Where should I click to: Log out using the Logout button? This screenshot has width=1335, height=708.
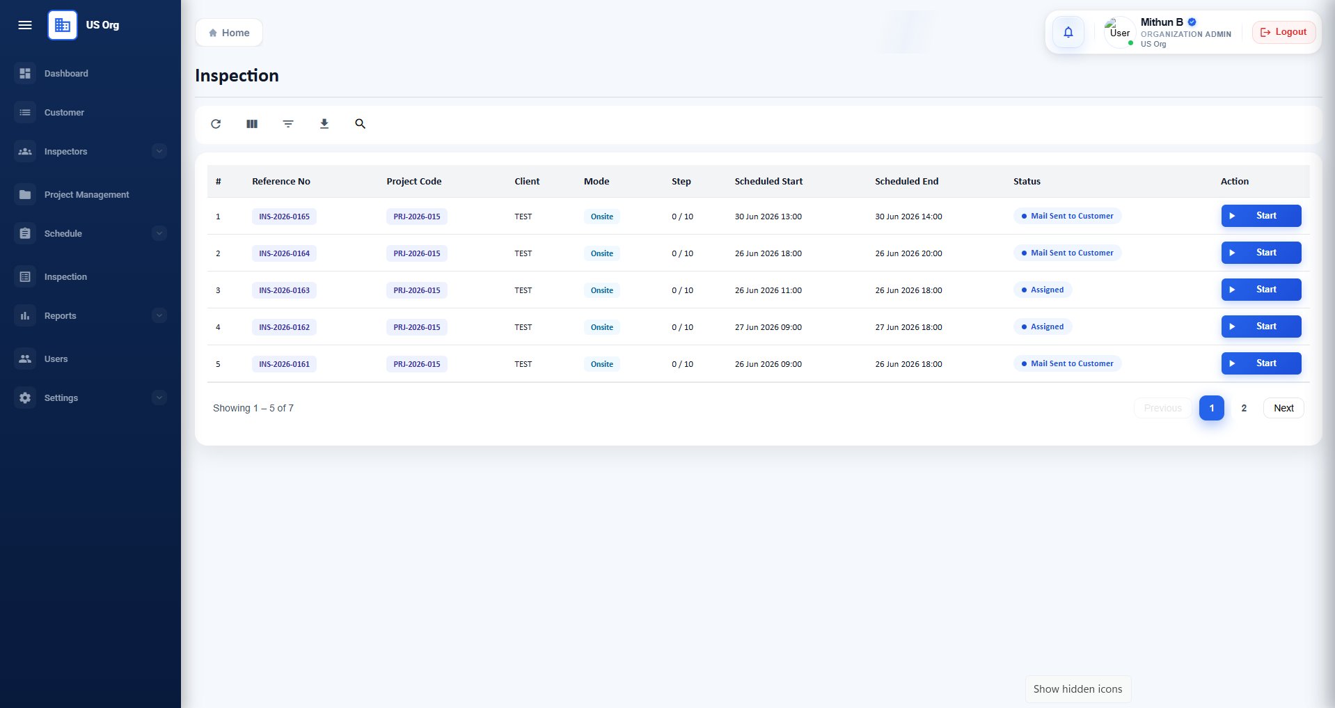[1284, 32]
